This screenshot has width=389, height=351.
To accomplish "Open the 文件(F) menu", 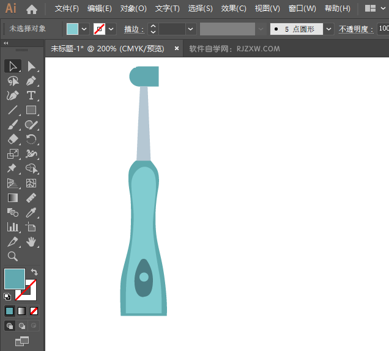I will 67,9.
